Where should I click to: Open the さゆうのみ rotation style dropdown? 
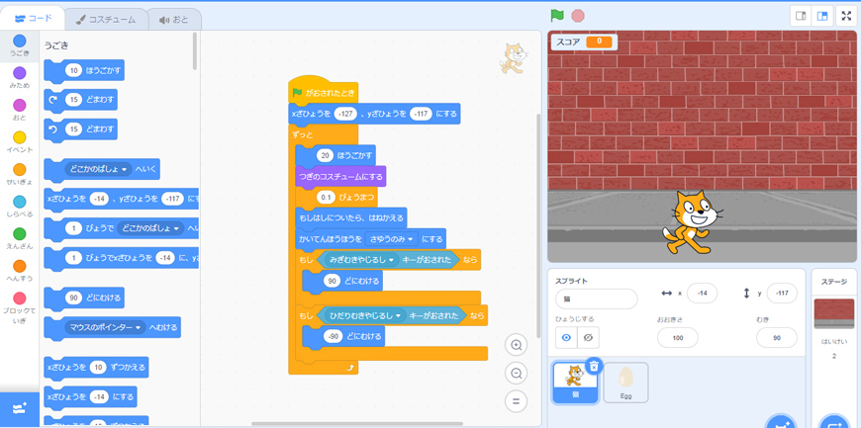(x=392, y=238)
